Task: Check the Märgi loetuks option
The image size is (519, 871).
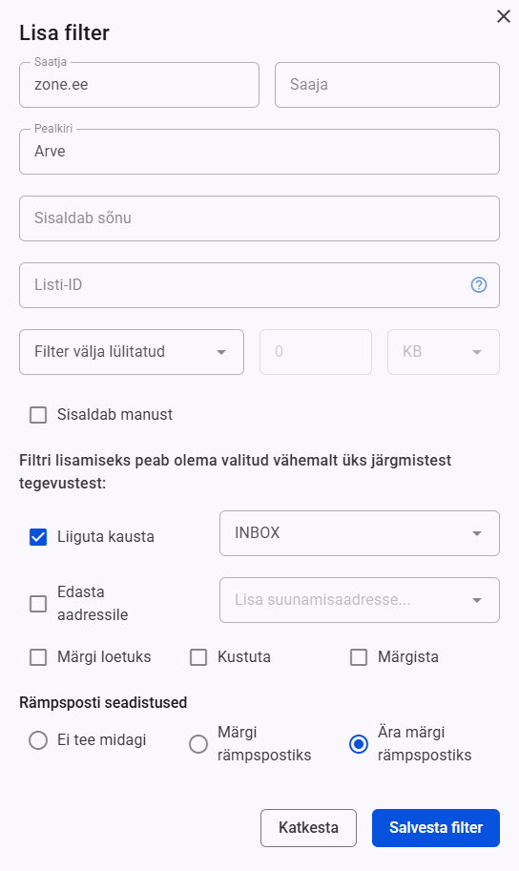Action: 38,657
